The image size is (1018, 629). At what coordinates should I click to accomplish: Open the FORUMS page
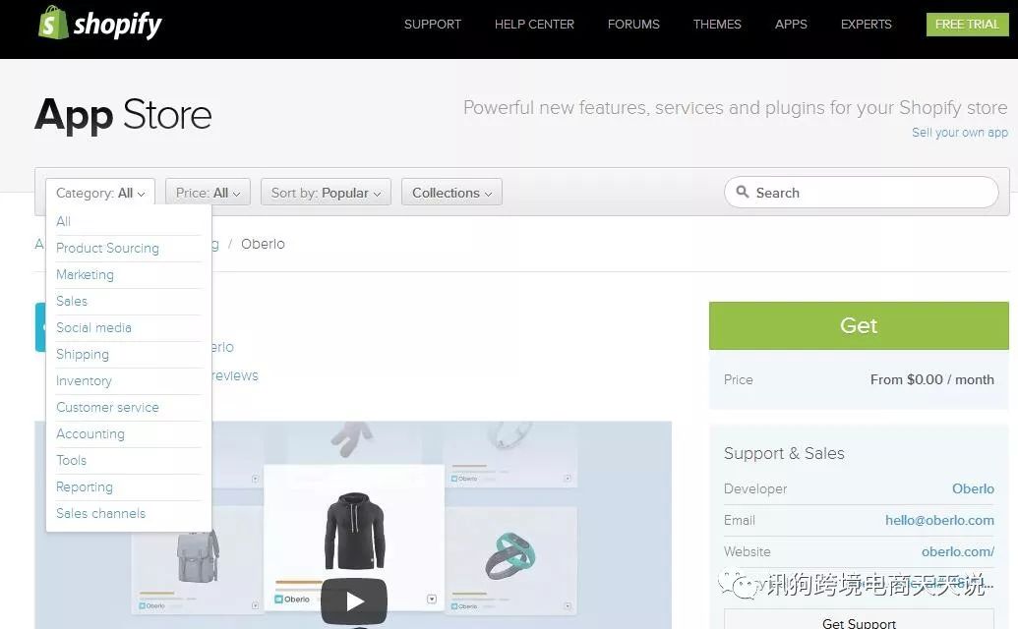click(x=633, y=24)
